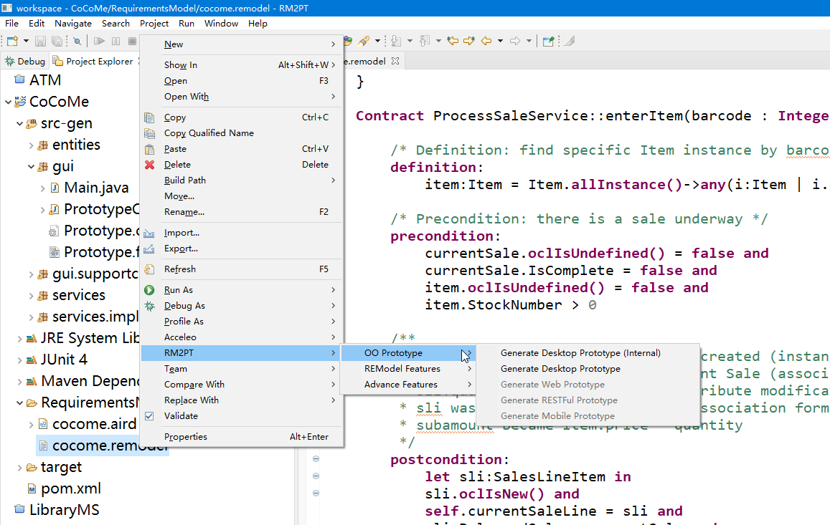Image resolution: width=830 pixels, height=525 pixels.
Task: Open the Help menu
Action: 258,23
